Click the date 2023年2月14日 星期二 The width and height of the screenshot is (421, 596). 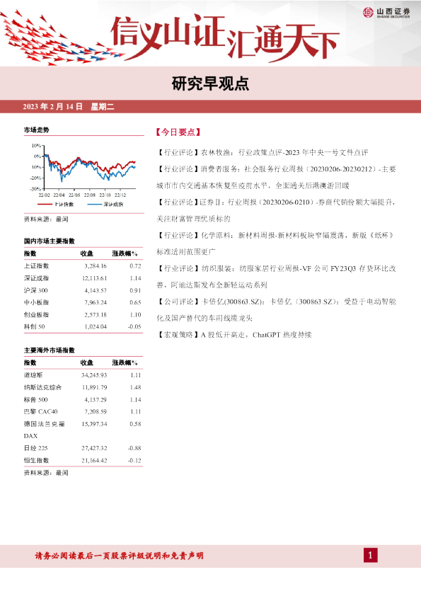click(69, 107)
